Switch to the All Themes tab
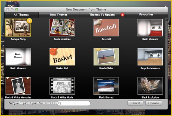The width and height of the screenshot is (172, 116). (x=22, y=15)
